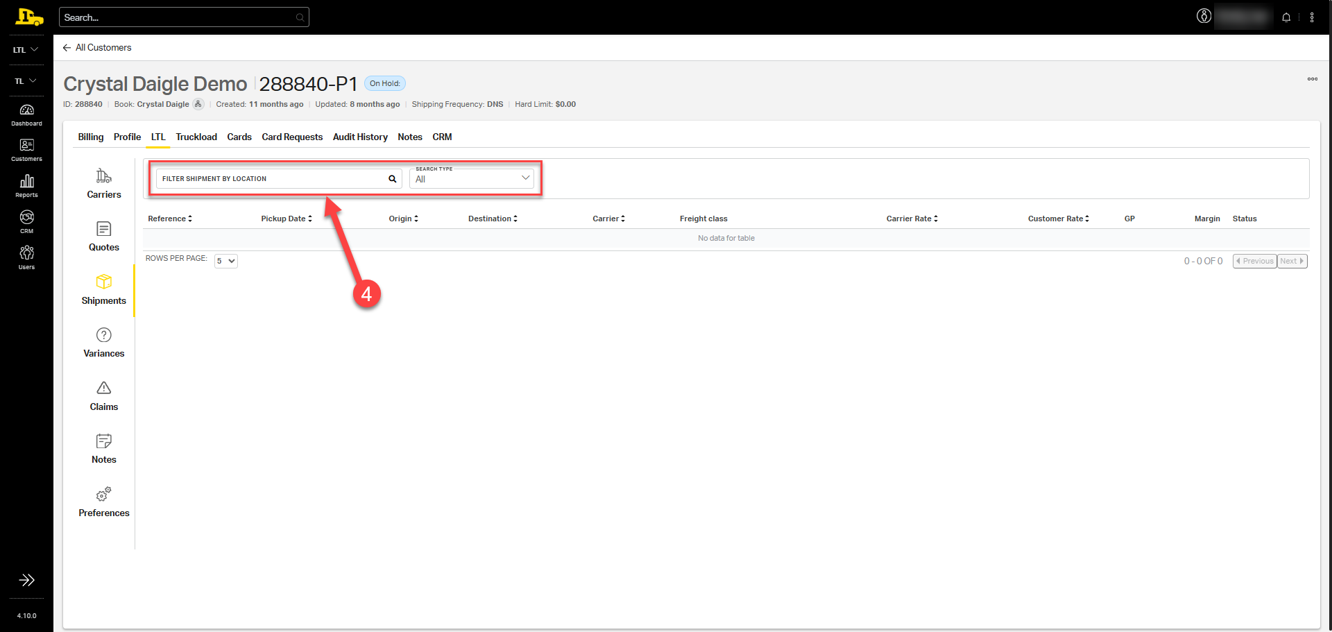The width and height of the screenshot is (1332, 632).
Task: Click the Next page button
Action: click(x=1292, y=261)
